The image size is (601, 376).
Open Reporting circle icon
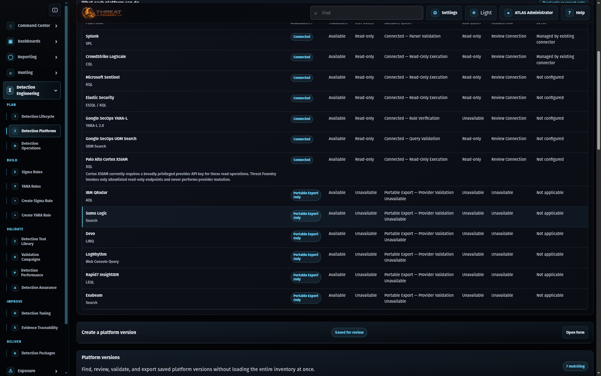coord(11,57)
